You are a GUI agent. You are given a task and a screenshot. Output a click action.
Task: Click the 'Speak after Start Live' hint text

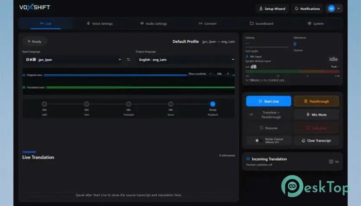(x=128, y=195)
